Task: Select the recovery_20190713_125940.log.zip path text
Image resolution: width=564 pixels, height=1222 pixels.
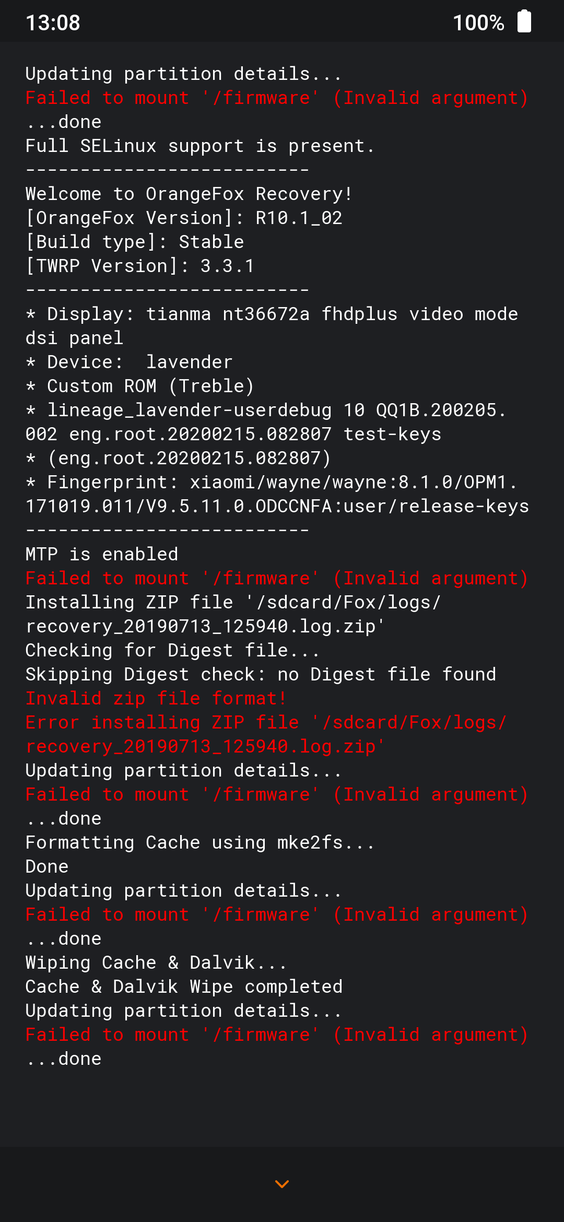Action: click(204, 746)
